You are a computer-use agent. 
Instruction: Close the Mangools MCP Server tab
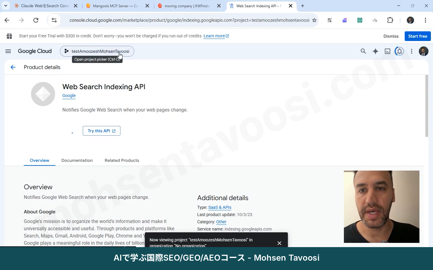pyautogui.click(x=147, y=6)
